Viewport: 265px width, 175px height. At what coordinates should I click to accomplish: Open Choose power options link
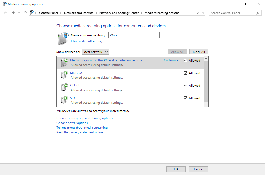click(72, 123)
